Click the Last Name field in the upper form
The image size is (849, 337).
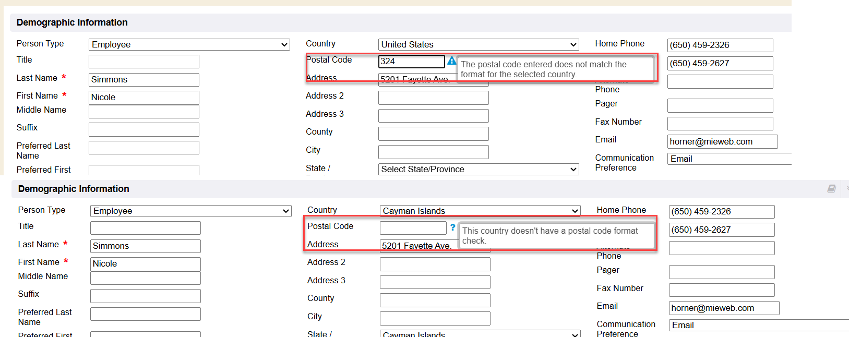(144, 80)
